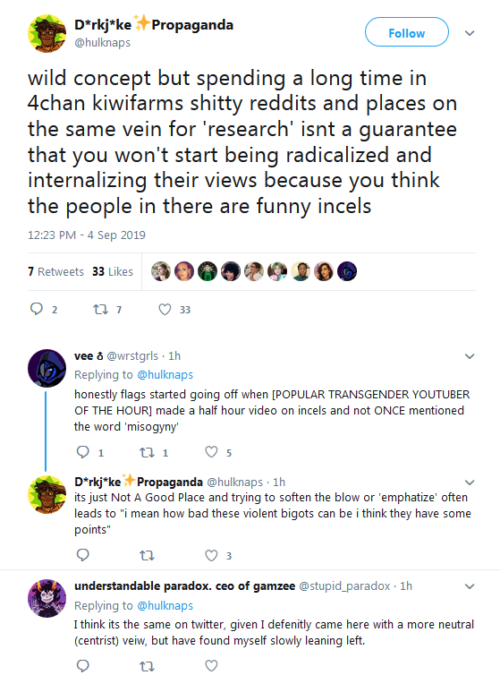Viewport: 500px width, 675px height.
Task: Click the reply icon under main tweet
Action: click(37, 309)
